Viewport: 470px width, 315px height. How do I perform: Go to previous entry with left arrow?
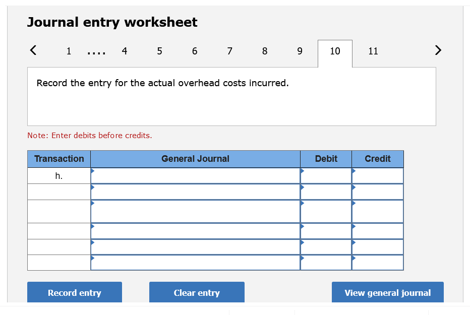click(x=33, y=50)
